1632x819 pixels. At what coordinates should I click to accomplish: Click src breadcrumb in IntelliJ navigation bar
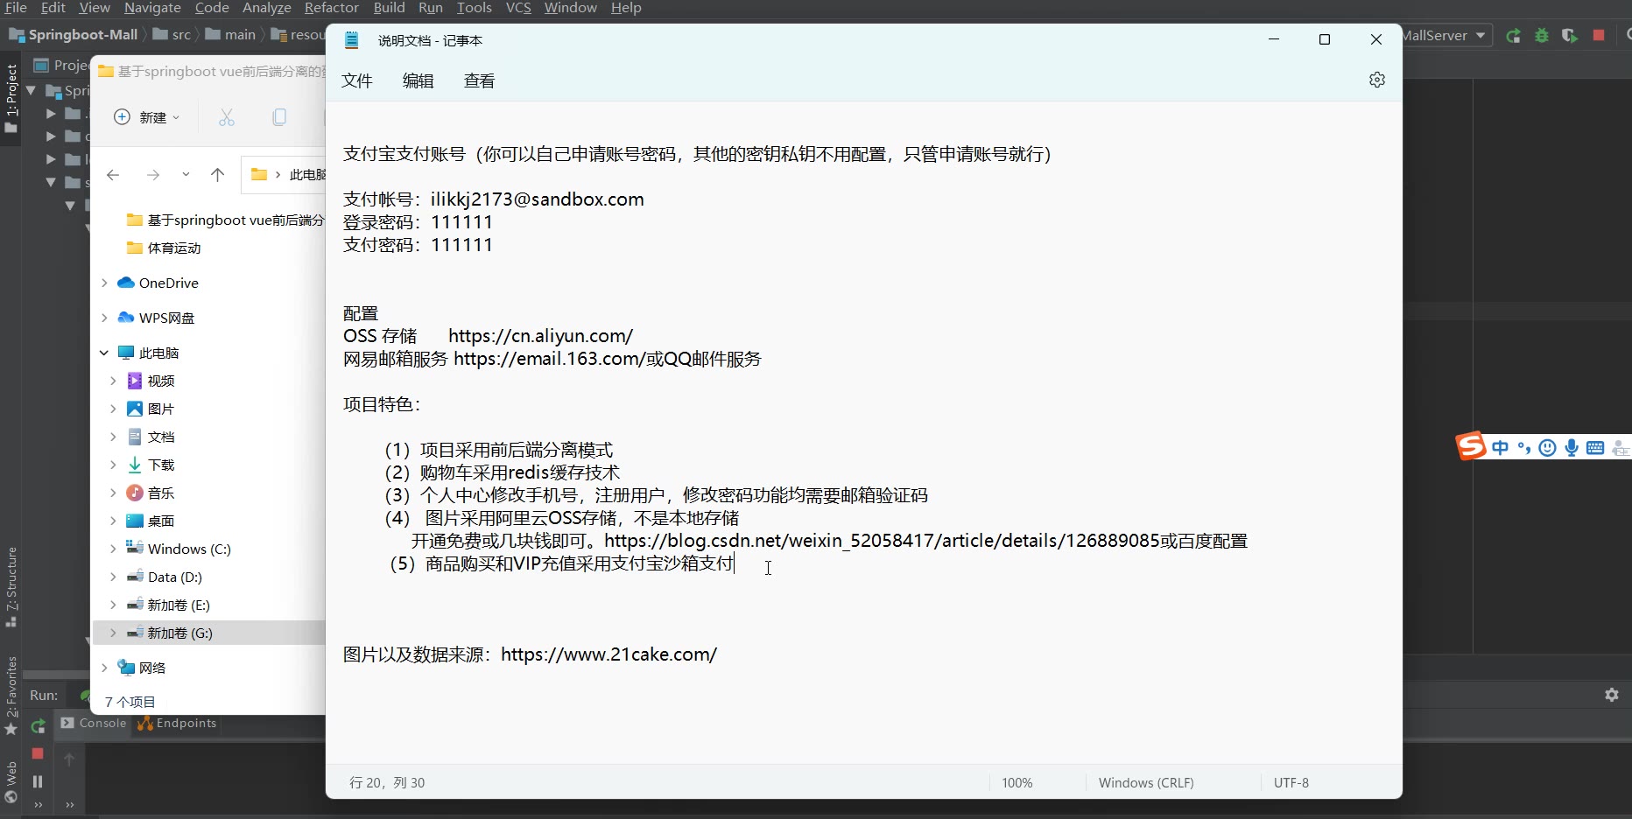click(172, 35)
